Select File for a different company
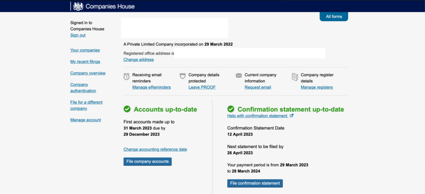Image resolution: width=425 pixels, height=194 pixels. coord(86,105)
